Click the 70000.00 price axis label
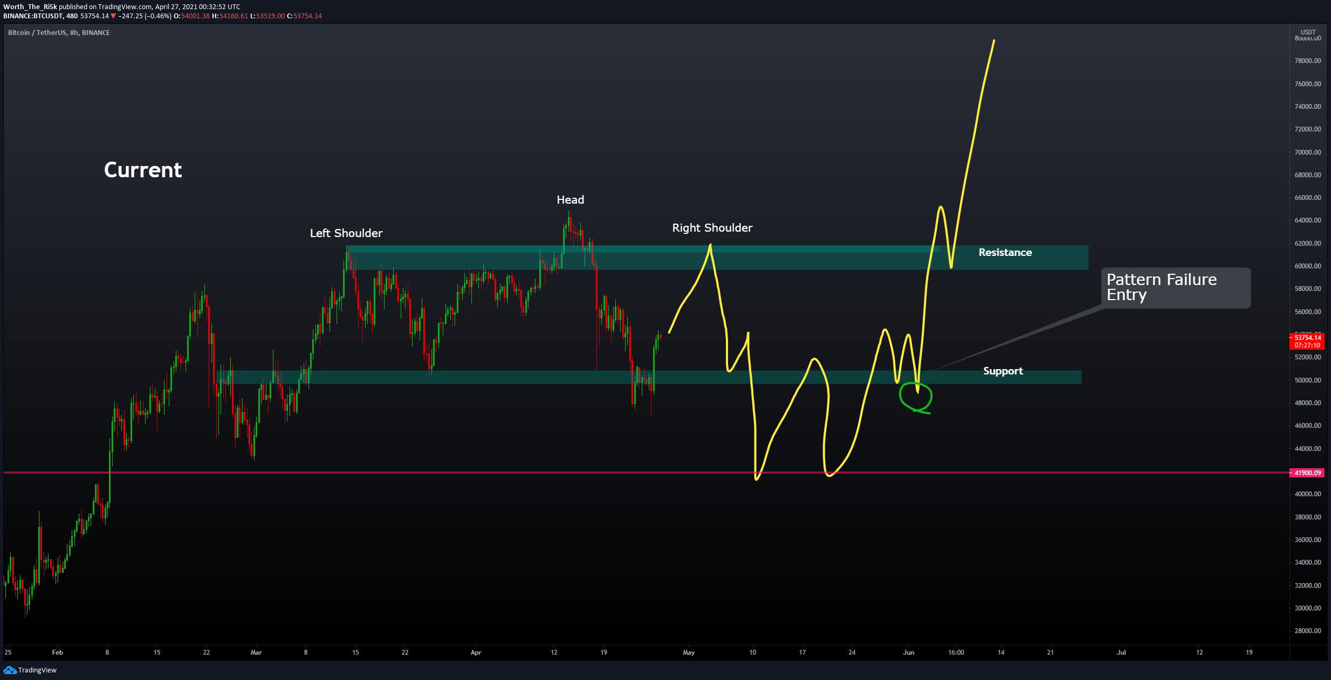 1308,152
